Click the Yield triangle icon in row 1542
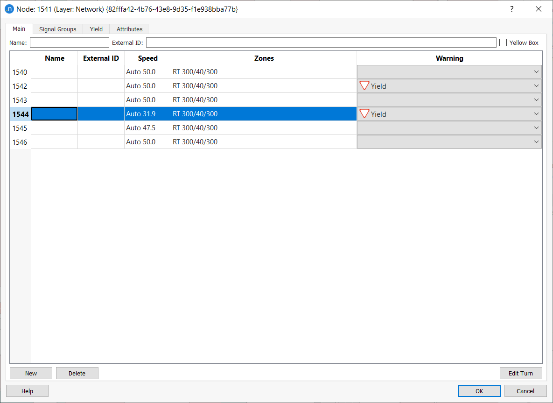This screenshot has height=403, width=553. click(364, 86)
